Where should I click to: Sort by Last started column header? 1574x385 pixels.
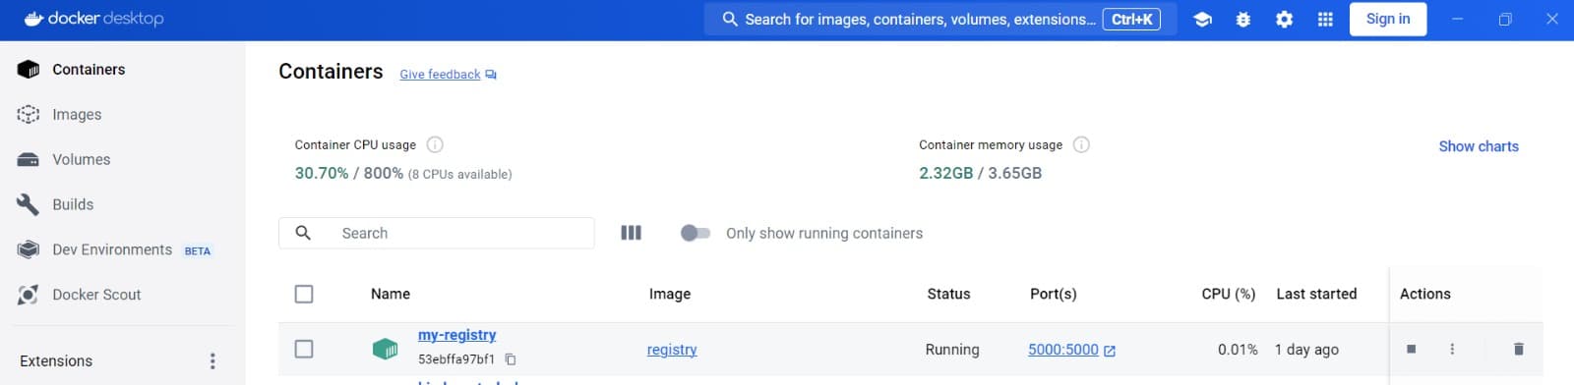point(1316,294)
